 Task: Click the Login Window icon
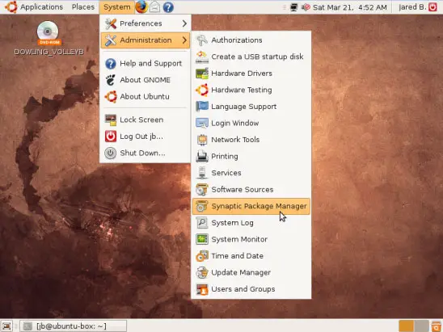202,123
